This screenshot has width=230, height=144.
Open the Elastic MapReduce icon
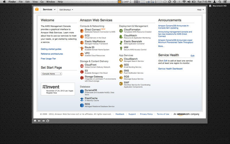(82, 43)
